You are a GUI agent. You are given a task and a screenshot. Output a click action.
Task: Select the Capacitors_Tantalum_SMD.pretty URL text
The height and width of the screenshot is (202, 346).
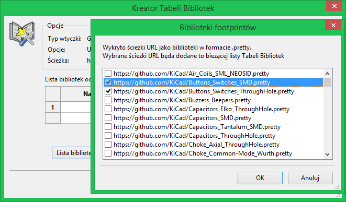coord(197,126)
